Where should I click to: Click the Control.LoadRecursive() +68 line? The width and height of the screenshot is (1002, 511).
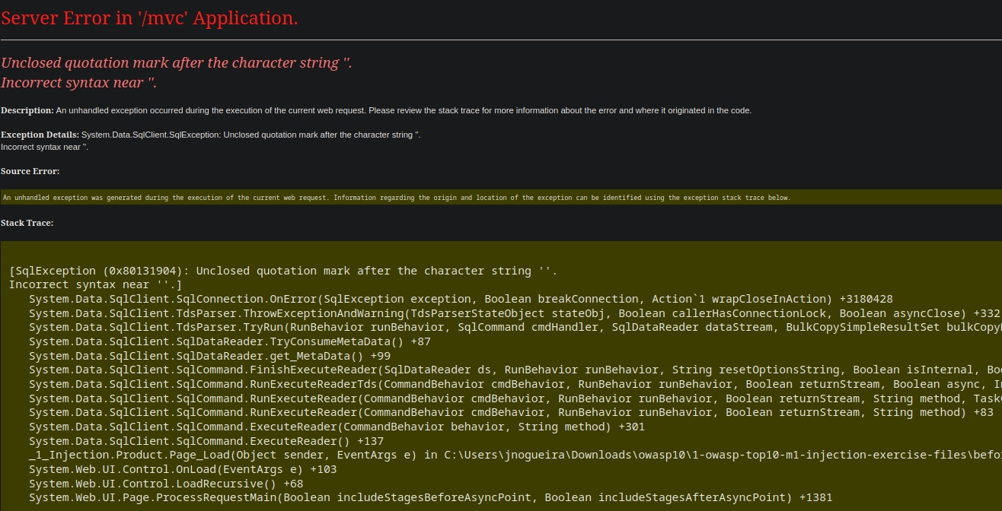(x=166, y=484)
